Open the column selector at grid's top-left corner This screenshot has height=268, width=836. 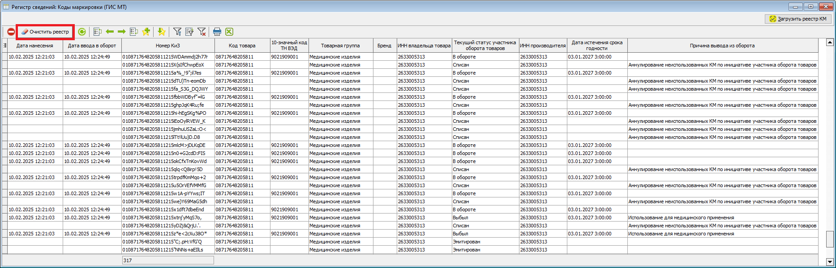click(5, 45)
